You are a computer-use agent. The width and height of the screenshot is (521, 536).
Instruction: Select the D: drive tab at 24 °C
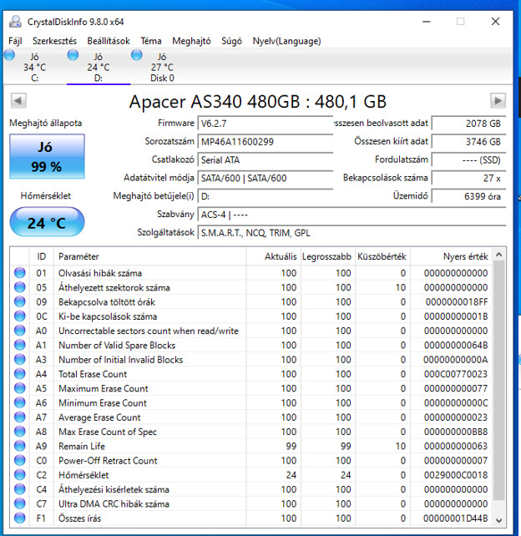pyautogui.click(x=99, y=67)
